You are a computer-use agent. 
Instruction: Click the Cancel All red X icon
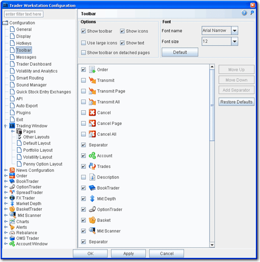[92, 134]
